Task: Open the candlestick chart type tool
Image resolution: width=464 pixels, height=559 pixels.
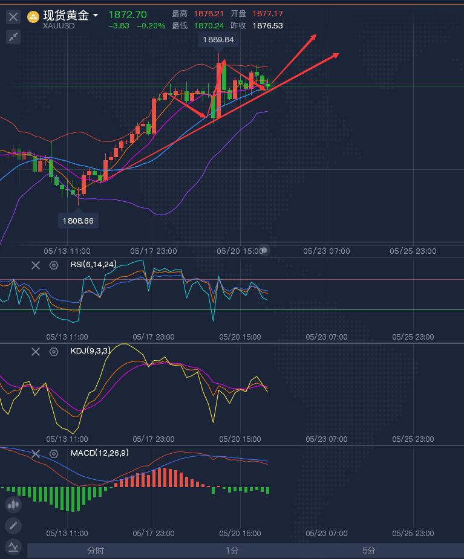Action: [13, 504]
